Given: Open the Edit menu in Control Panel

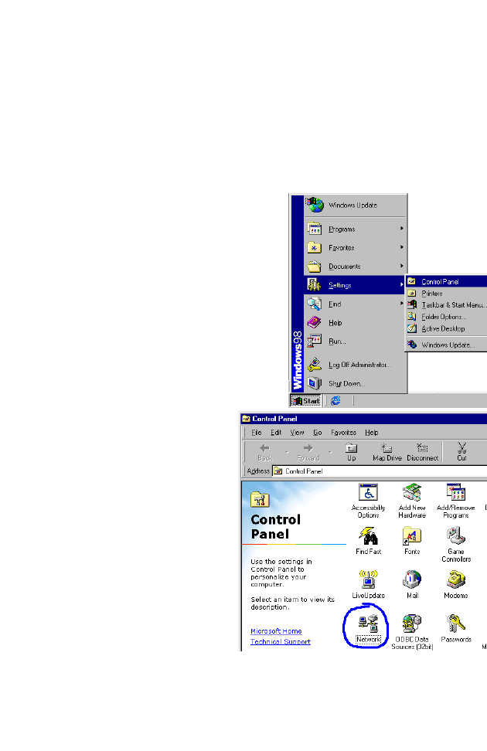Looking at the screenshot, I should pyautogui.click(x=276, y=432).
